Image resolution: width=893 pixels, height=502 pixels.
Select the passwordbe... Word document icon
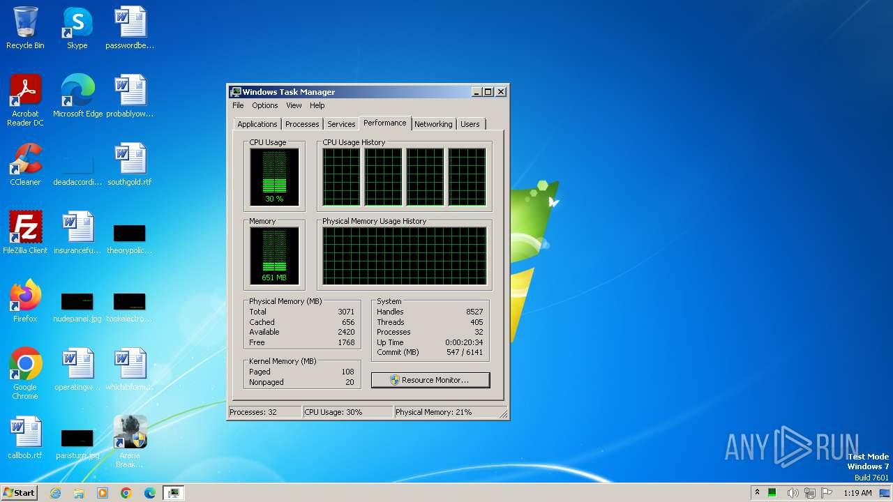tap(130, 28)
